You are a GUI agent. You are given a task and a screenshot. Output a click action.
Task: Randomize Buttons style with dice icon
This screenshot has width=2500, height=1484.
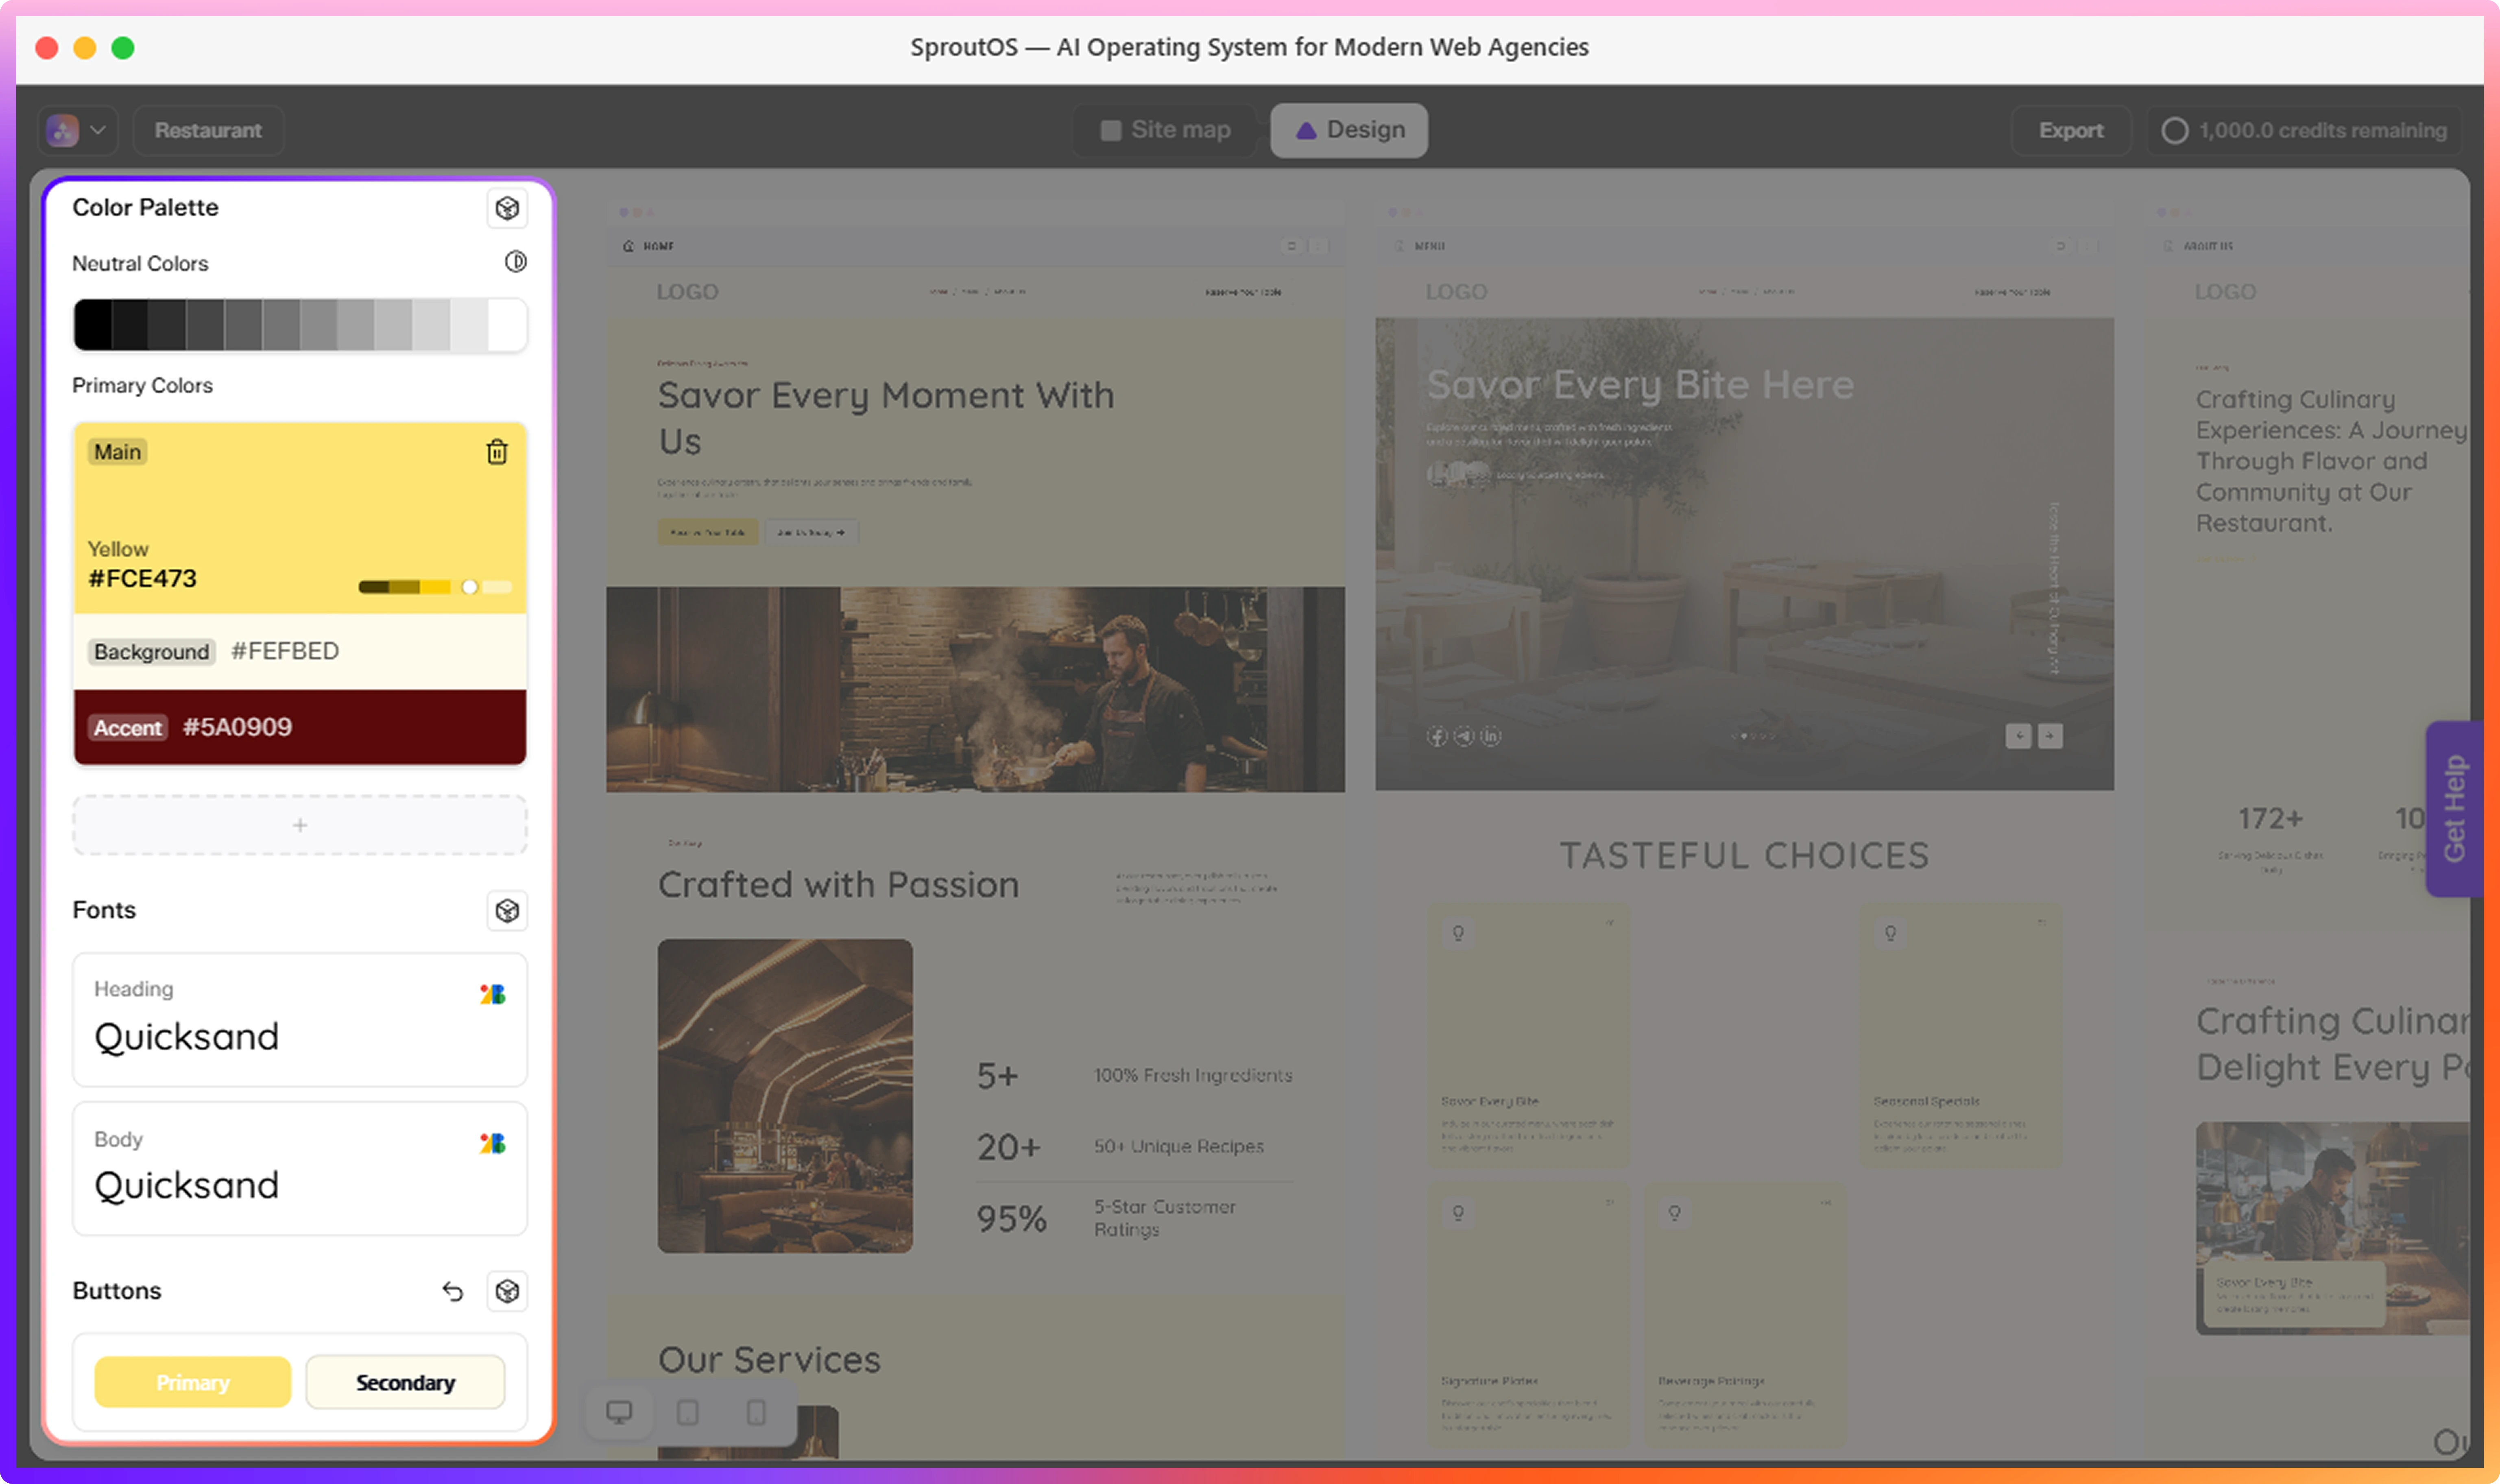coord(507,1291)
